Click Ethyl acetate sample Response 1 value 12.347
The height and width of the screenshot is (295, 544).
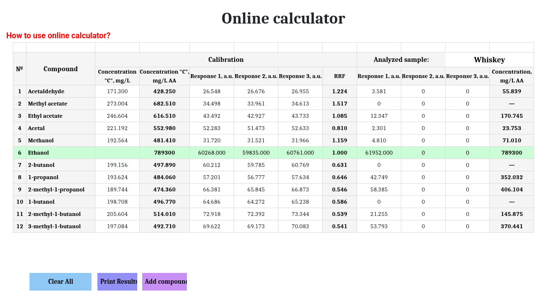coord(379,116)
